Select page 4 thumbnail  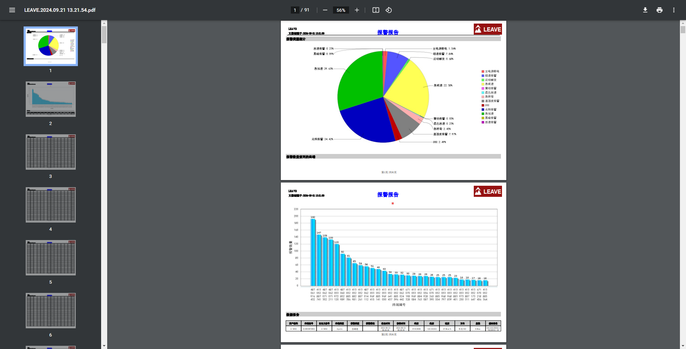pyautogui.click(x=51, y=205)
